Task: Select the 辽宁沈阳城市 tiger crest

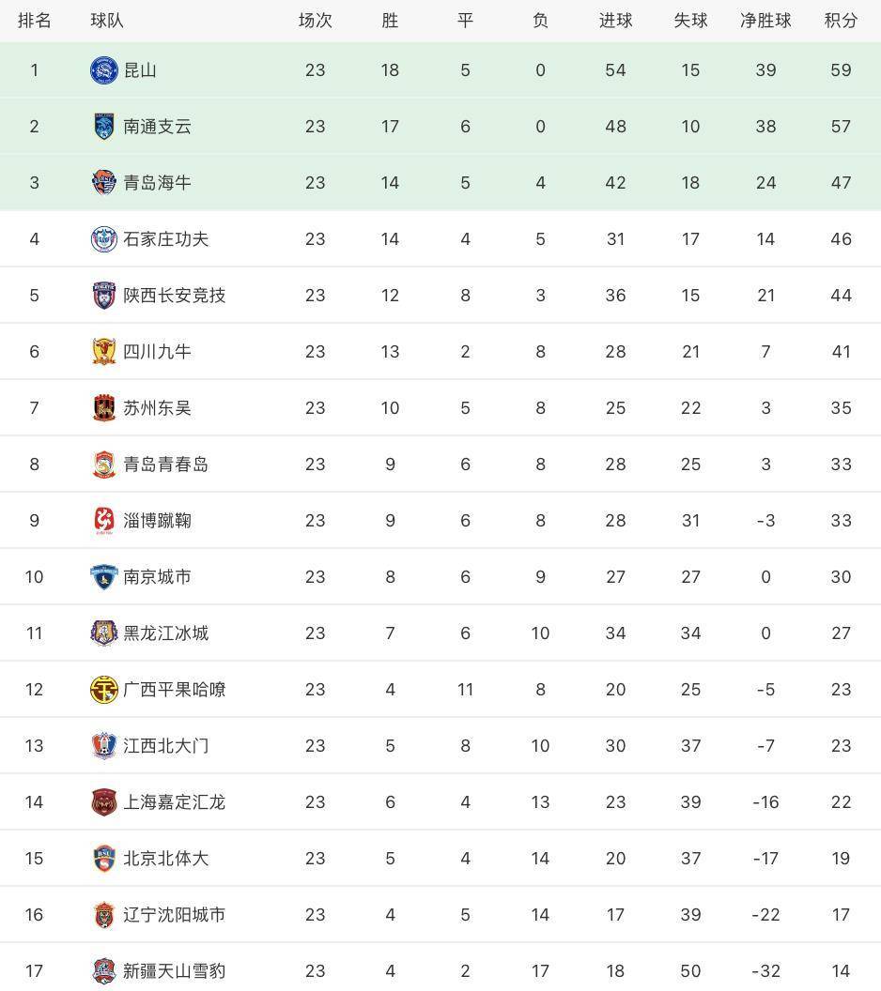Action: [104, 915]
